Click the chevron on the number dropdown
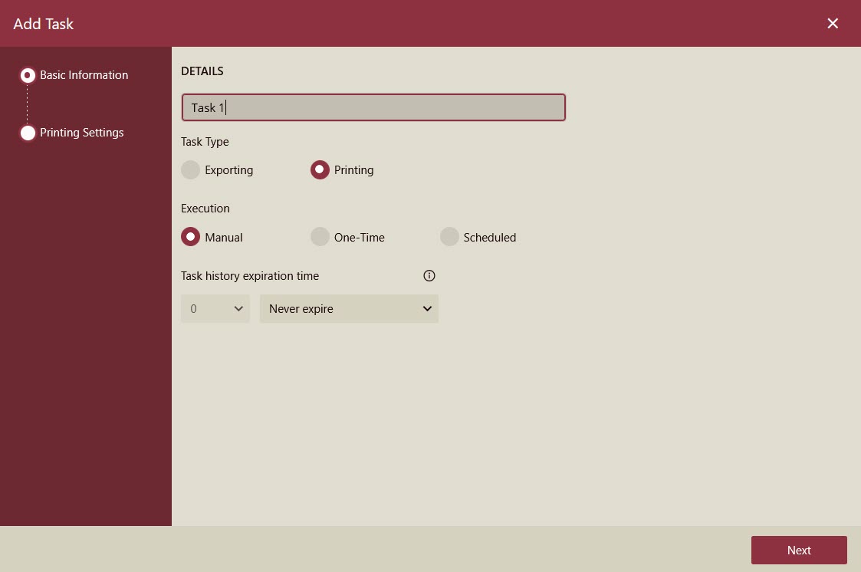 point(238,308)
